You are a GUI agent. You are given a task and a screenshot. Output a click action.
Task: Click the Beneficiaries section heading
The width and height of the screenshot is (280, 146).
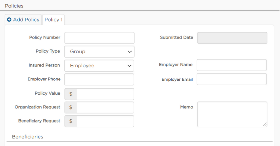click(x=28, y=137)
